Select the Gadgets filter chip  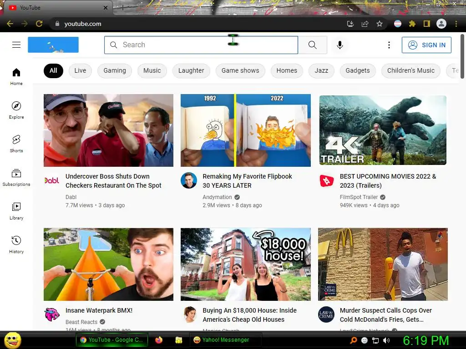(x=358, y=70)
